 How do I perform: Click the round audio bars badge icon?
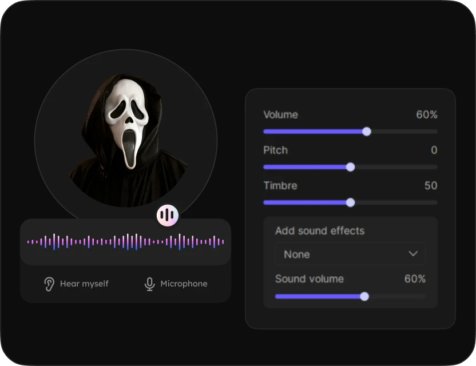point(168,216)
